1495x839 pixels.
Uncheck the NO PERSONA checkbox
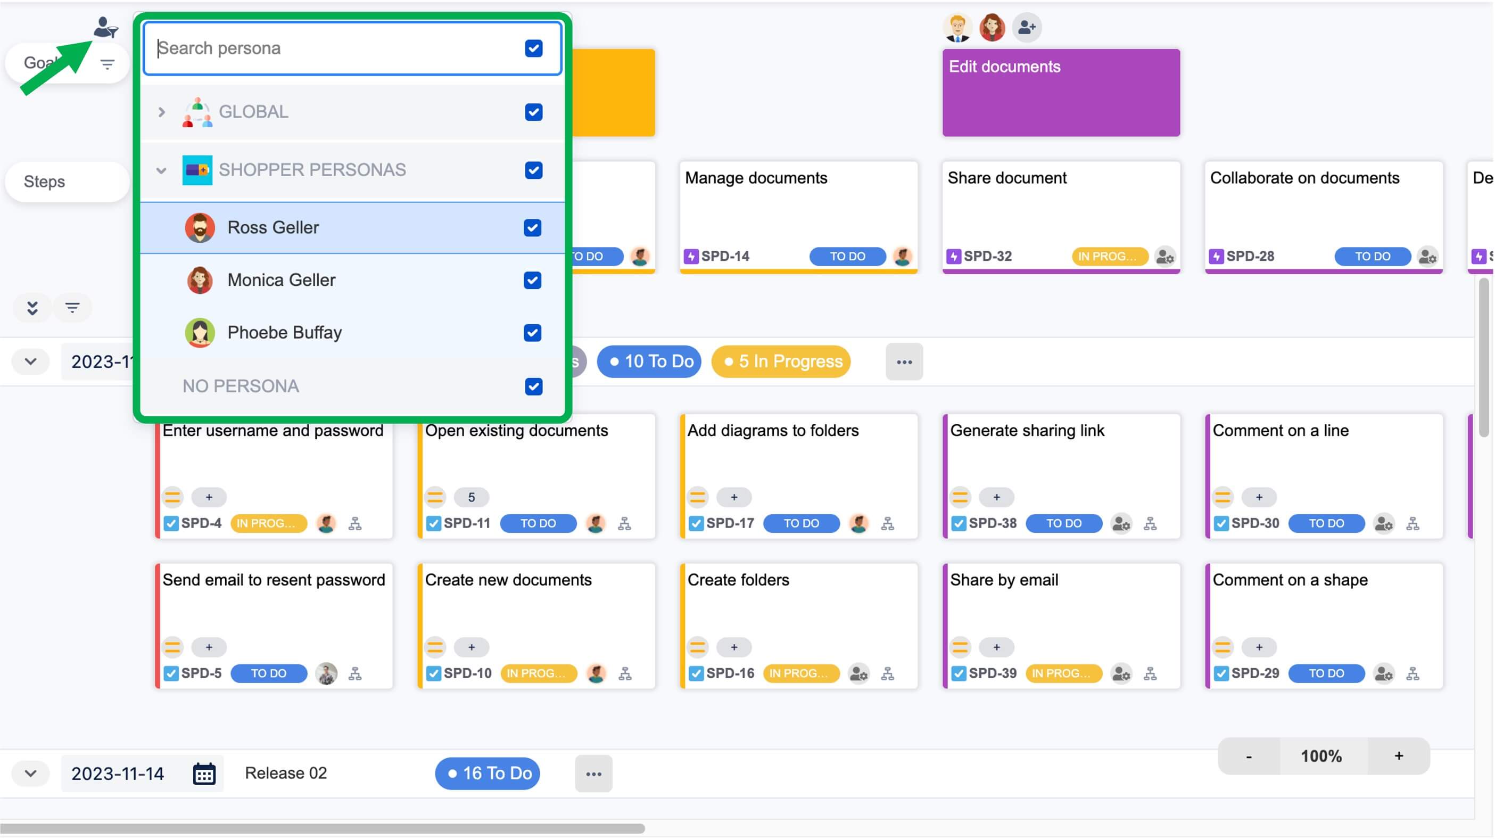[534, 386]
